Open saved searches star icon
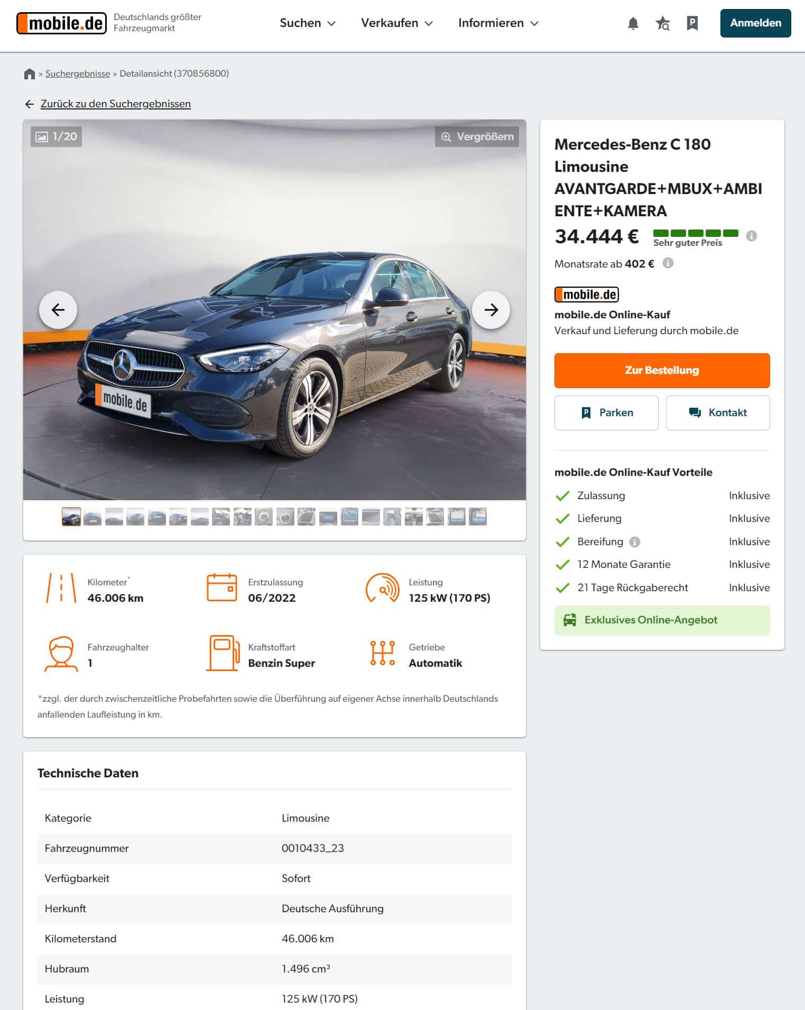Screen dimensions: 805x1010 click(x=662, y=23)
